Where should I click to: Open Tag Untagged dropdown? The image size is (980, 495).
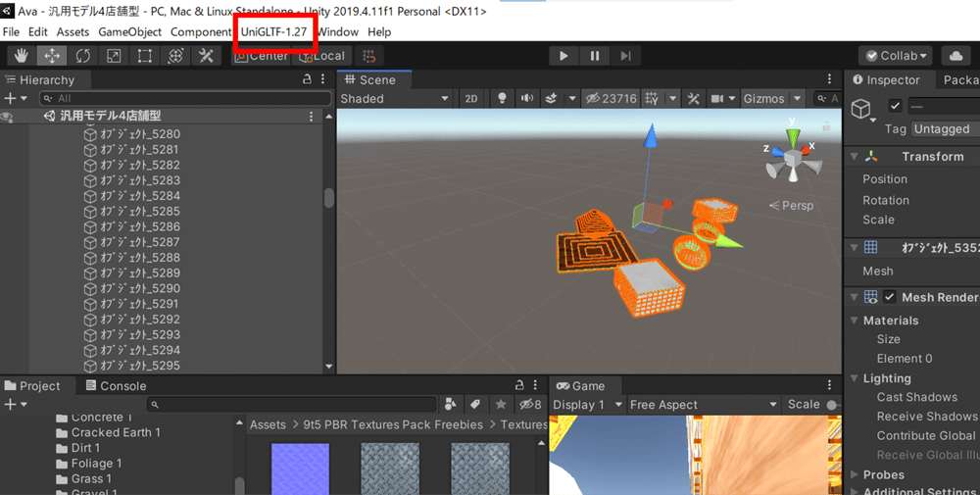944,128
